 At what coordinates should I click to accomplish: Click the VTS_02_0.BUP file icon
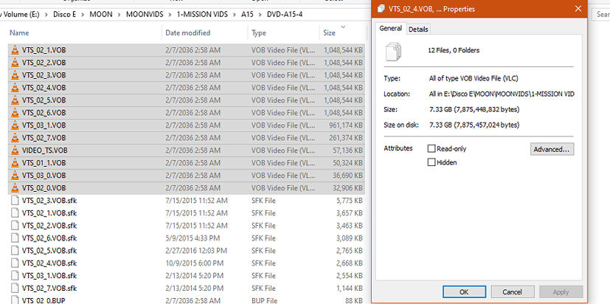[14, 300]
